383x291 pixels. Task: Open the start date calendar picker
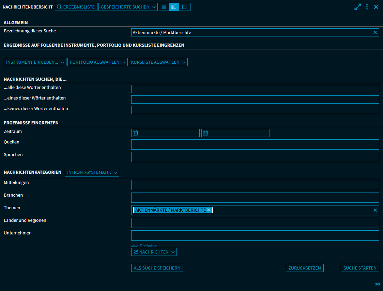click(x=135, y=133)
